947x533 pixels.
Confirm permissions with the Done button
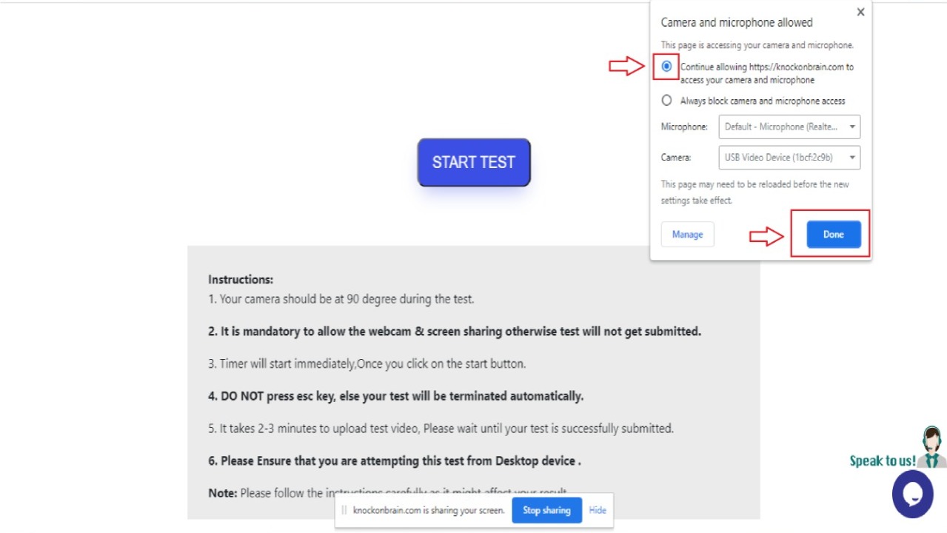833,235
